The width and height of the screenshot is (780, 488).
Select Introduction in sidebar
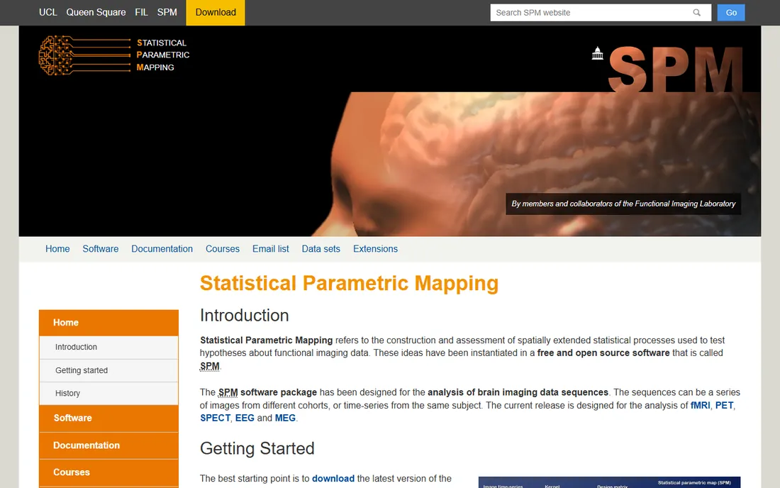click(108, 348)
